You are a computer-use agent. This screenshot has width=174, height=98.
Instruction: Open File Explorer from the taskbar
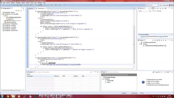[x=13, y=96]
